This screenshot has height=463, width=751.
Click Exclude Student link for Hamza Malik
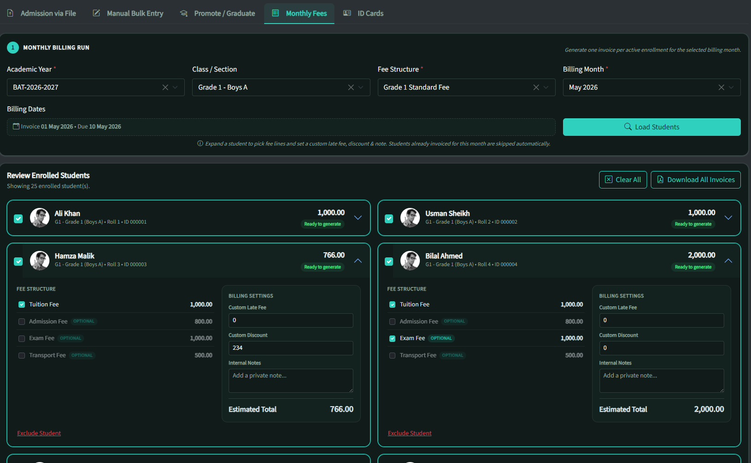coord(39,433)
